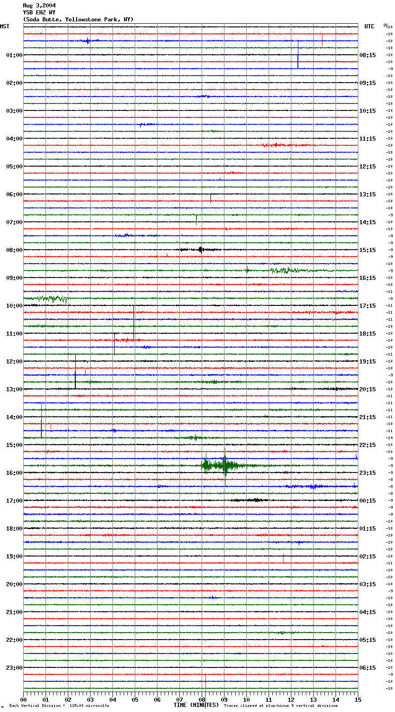395x712 pixels.
Task: Select minute tick label "00" on axis
Action: (x=23, y=699)
